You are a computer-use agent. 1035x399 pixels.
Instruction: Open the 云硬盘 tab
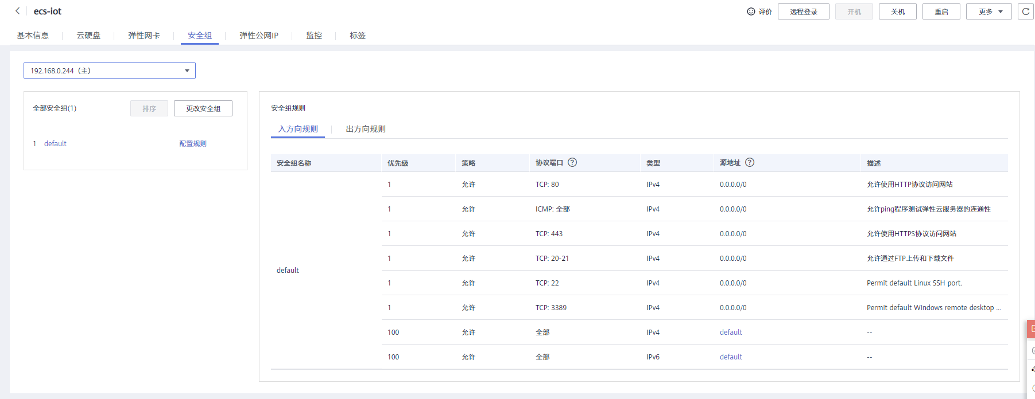click(x=88, y=36)
